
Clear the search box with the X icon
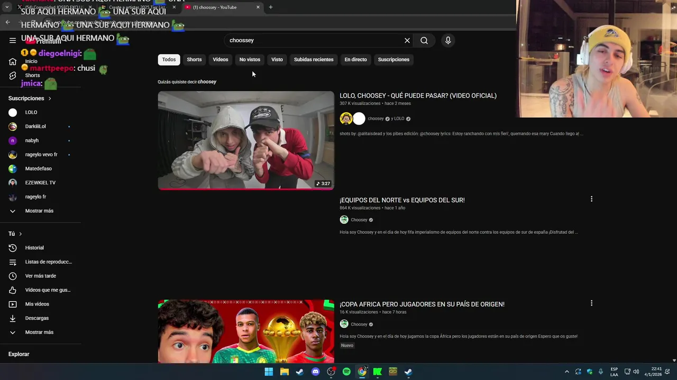coord(407,40)
